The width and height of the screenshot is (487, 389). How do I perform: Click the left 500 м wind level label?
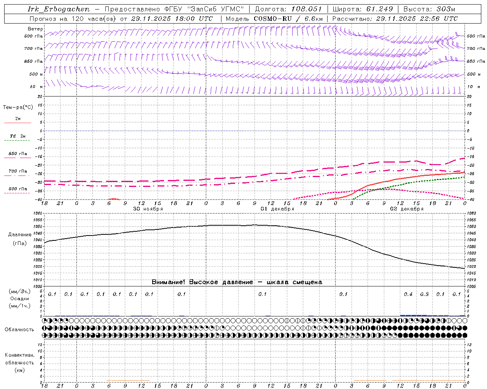[x=36, y=74]
